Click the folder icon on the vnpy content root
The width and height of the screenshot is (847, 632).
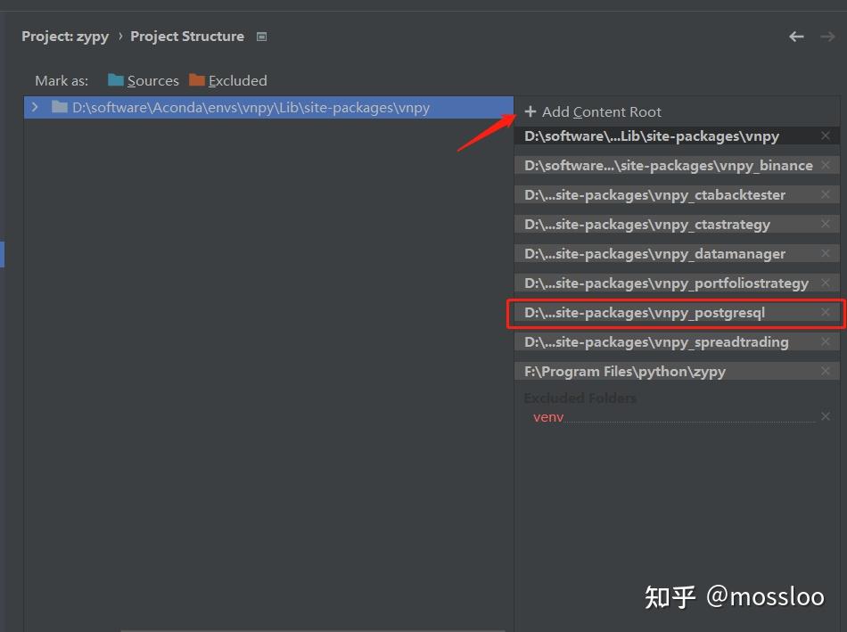coord(59,107)
